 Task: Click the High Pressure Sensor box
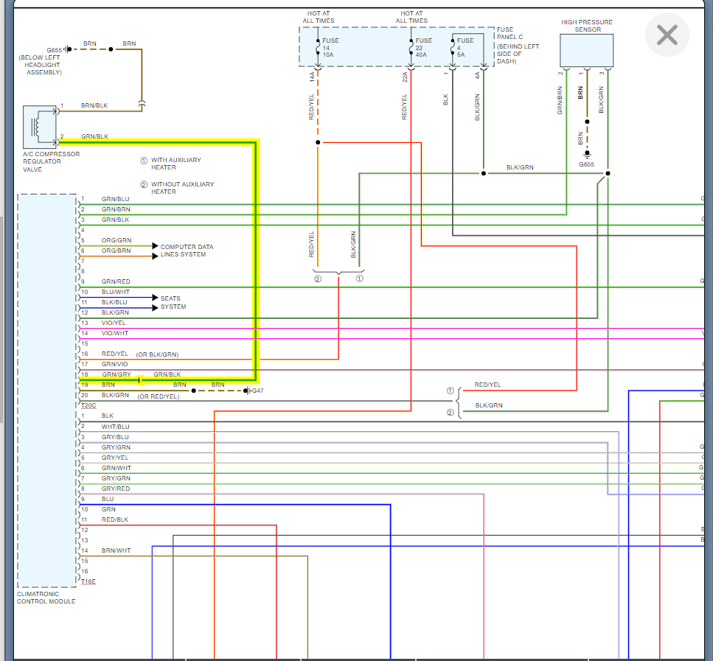587,50
